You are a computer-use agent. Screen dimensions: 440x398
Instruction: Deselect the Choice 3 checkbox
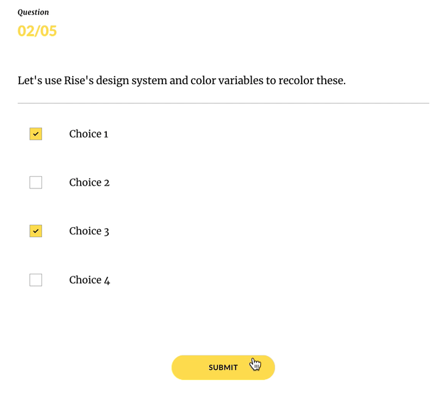[x=36, y=231]
